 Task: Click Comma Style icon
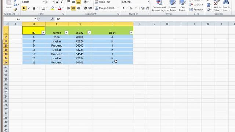pyautogui.click(x=136, y=8)
